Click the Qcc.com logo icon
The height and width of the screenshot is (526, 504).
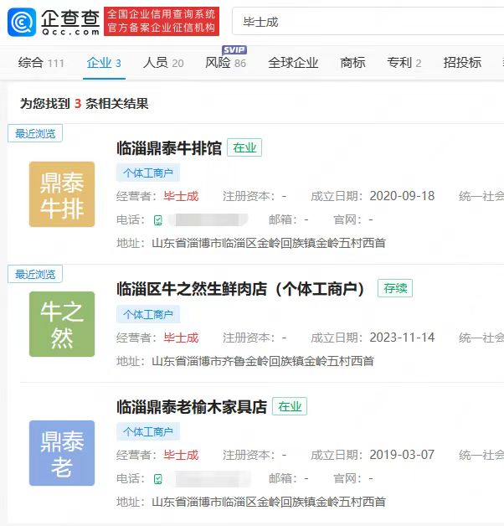click(x=22, y=22)
